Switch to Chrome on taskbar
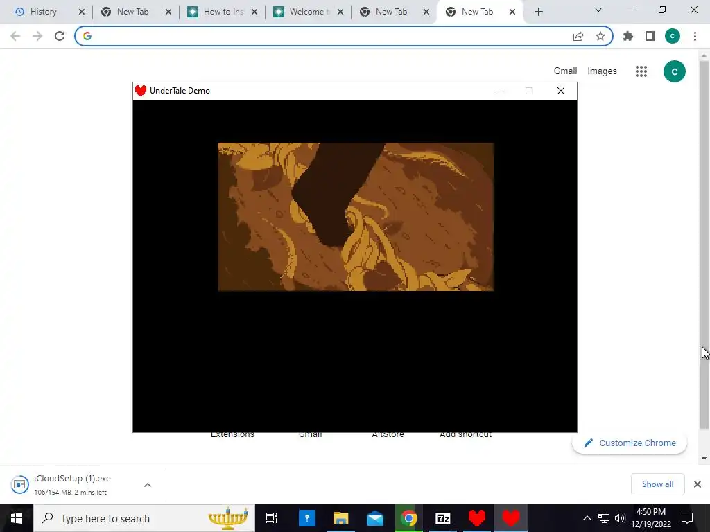The width and height of the screenshot is (710, 532). [x=409, y=518]
